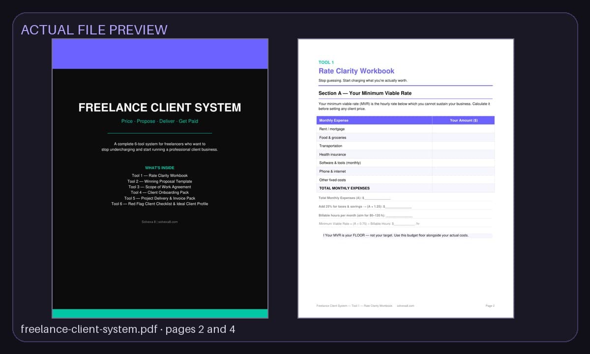Click 'solvexa8.com' in the white page footer
Screen dimensions: 590x354
point(406,306)
